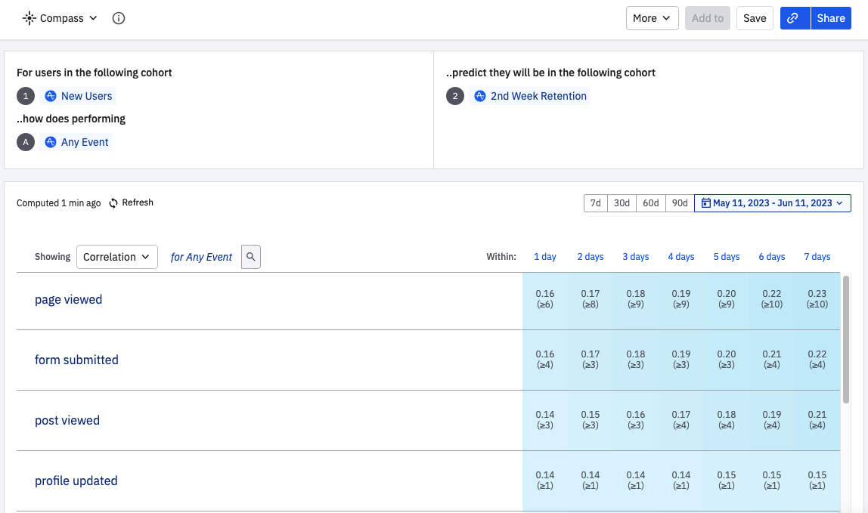868x513 pixels.
Task: Select form submitted 2 days cell 0.17
Action: 590,360
